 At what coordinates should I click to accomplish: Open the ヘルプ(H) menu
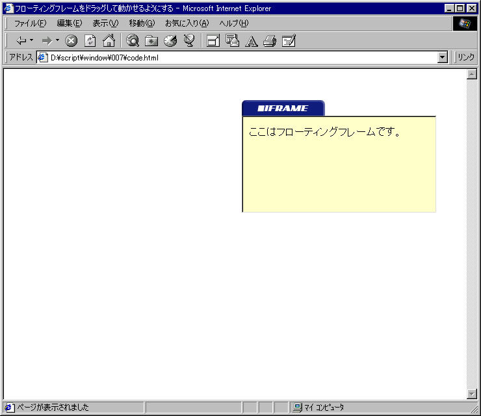pyautogui.click(x=234, y=23)
